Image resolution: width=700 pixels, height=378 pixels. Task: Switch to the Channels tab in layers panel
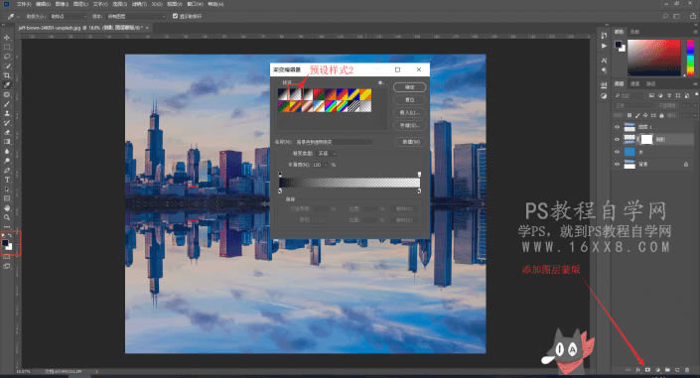coord(634,84)
